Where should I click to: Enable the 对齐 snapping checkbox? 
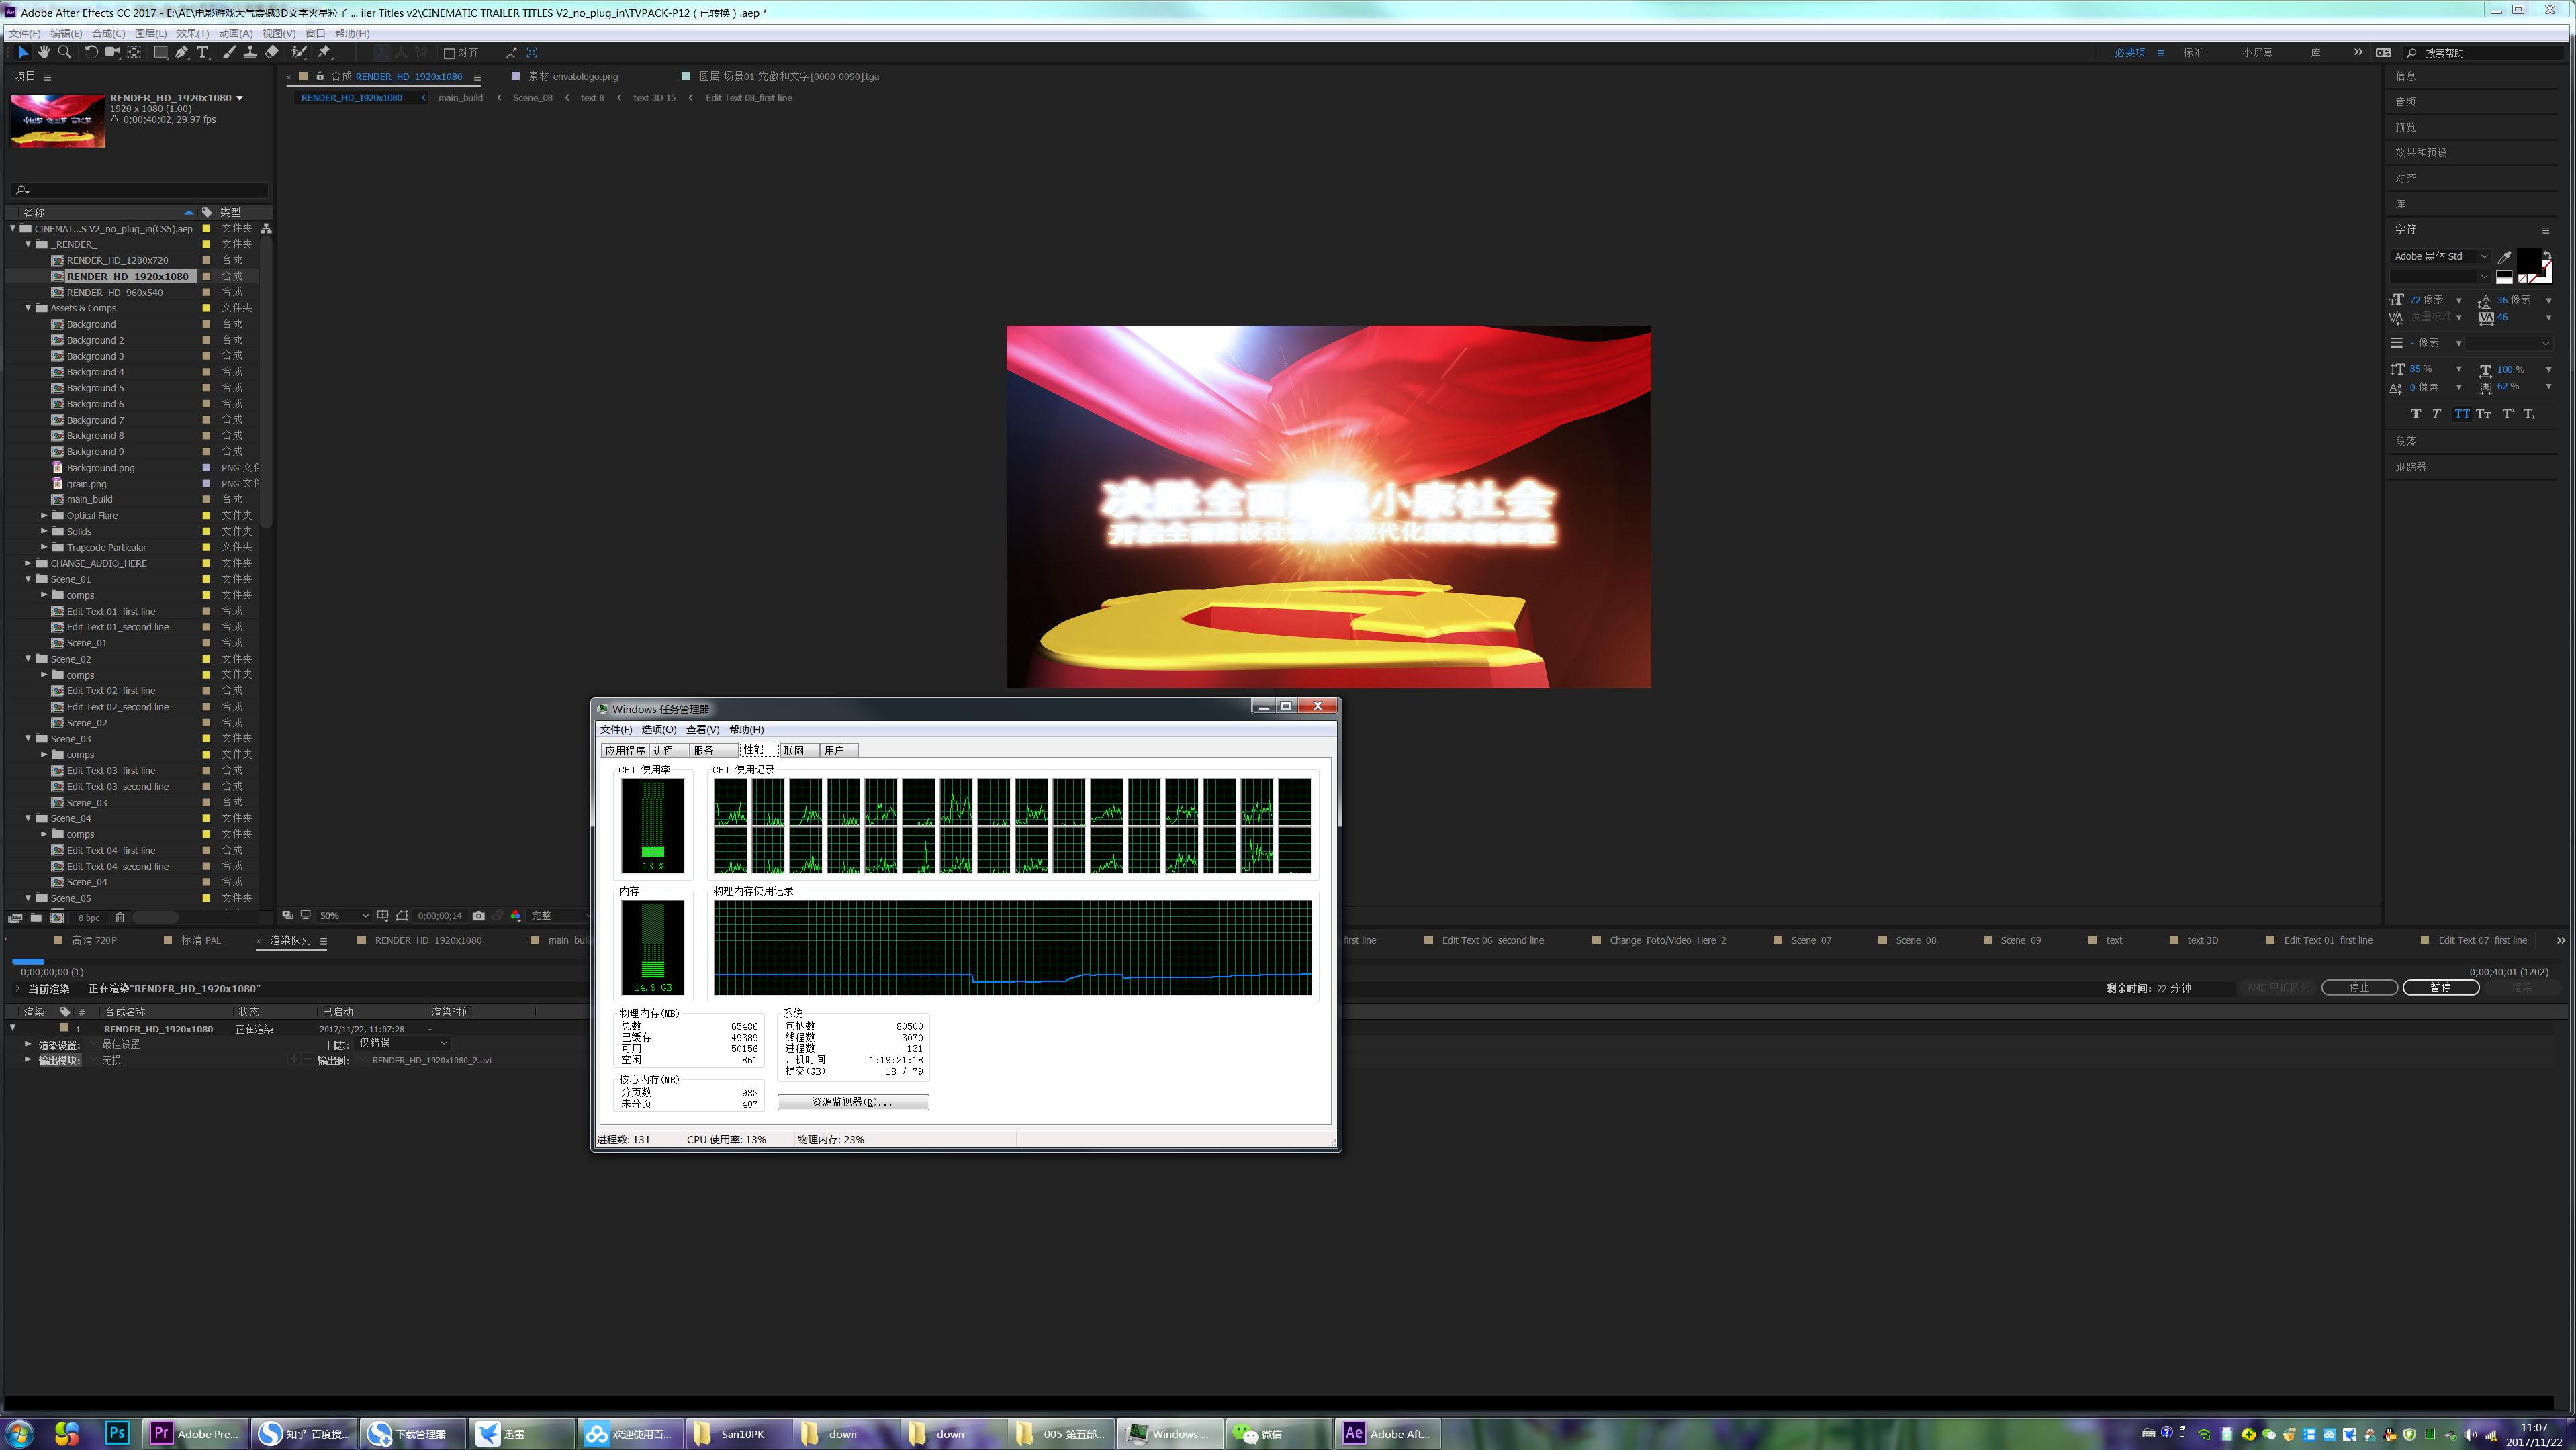[x=449, y=53]
